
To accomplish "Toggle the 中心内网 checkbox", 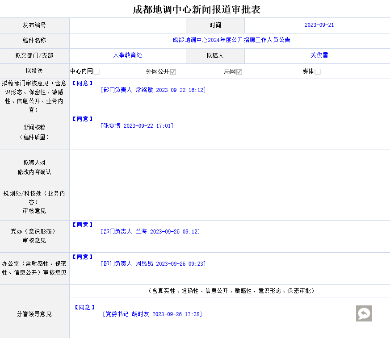I will pyautogui.click(x=96, y=71).
